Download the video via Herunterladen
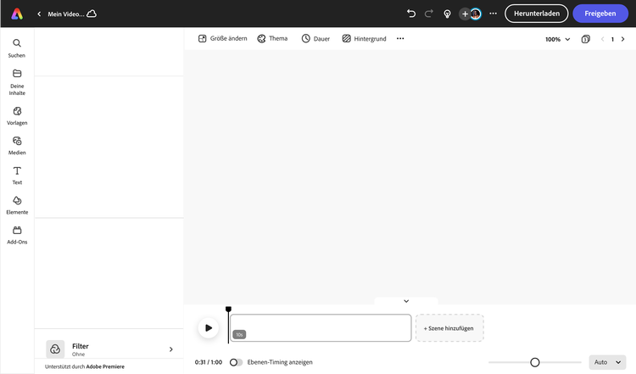The height and width of the screenshot is (374, 636). tap(536, 14)
